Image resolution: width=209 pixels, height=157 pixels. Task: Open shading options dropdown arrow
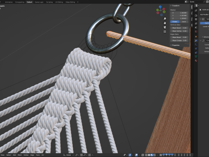pos(157,155)
